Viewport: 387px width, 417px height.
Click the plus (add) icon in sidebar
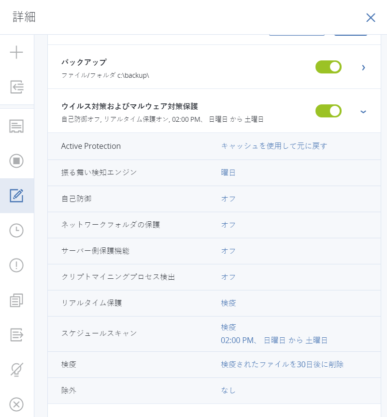[x=16, y=52]
